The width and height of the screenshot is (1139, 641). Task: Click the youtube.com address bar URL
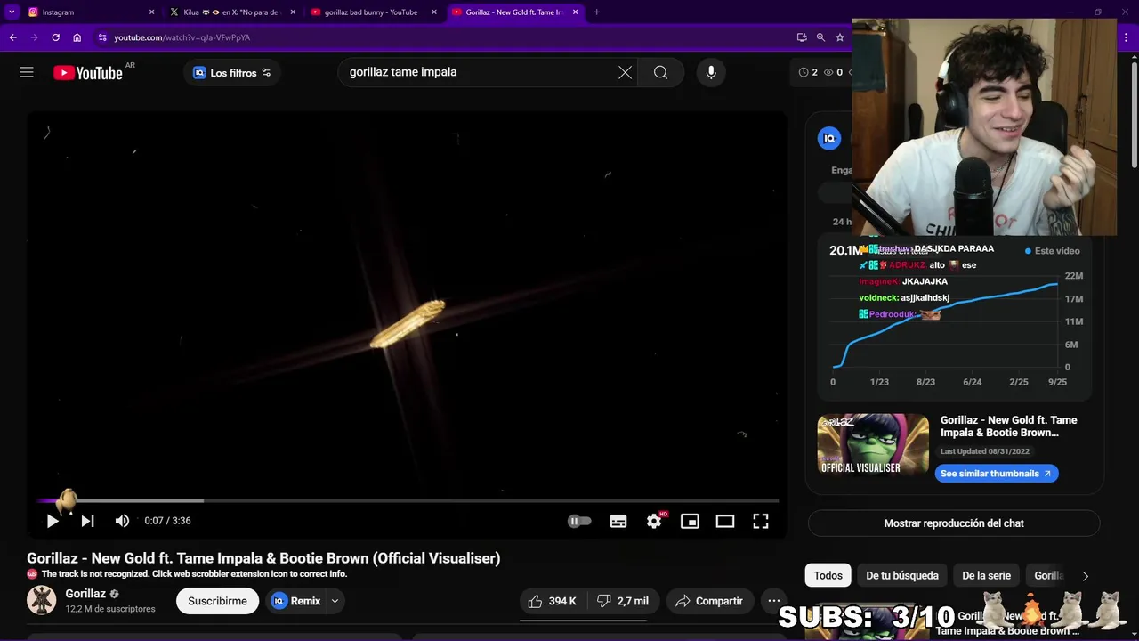(182, 37)
